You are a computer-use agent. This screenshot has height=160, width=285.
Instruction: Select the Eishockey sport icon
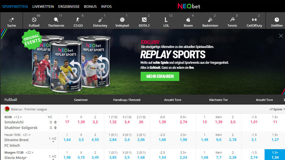[x=100, y=21]
